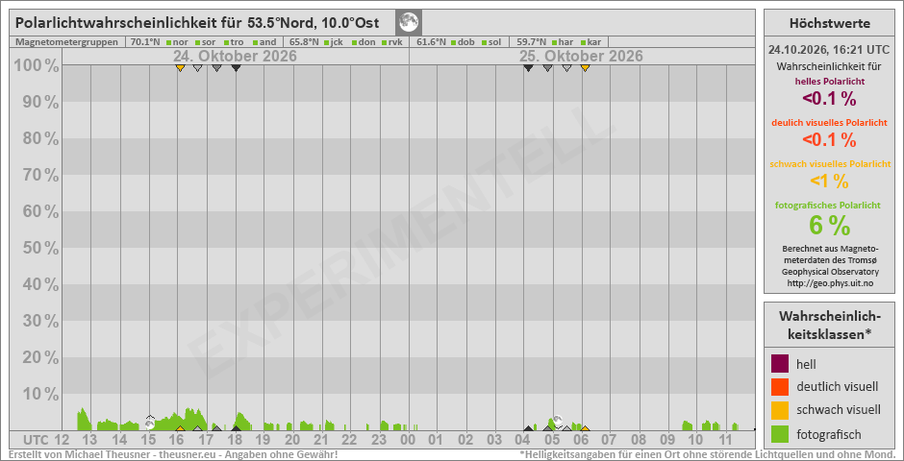Click the bottom orange triangle marker near hour 06
The height and width of the screenshot is (461, 904).
[x=585, y=428]
